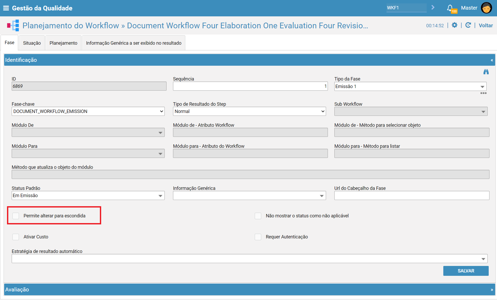Click the three dots under Tipo da Fase
This screenshot has width=497, height=301.
(x=483, y=93)
